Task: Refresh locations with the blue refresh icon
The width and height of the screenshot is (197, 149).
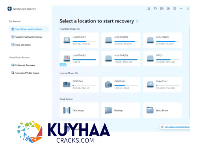Action: tap(137, 21)
